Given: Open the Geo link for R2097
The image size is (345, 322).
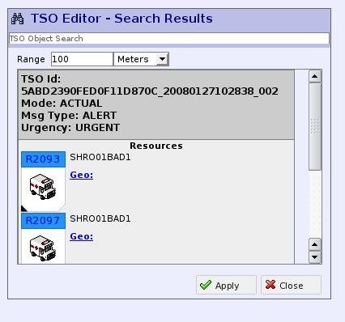Looking at the screenshot, I should pos(82,236).
